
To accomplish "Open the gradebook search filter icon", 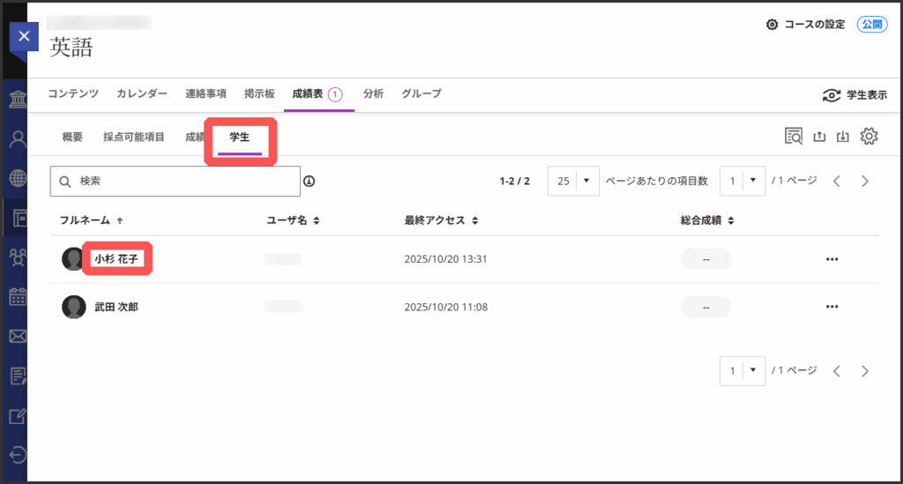I will point(794,136).
